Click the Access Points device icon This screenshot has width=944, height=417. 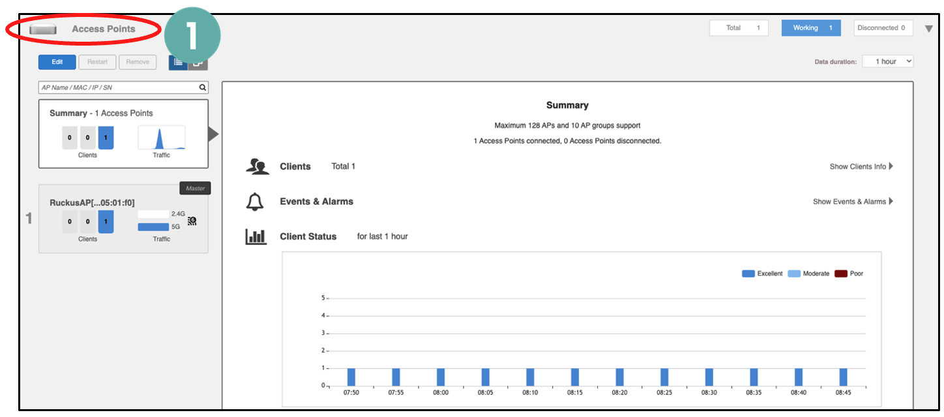click(x=43, y=29)
